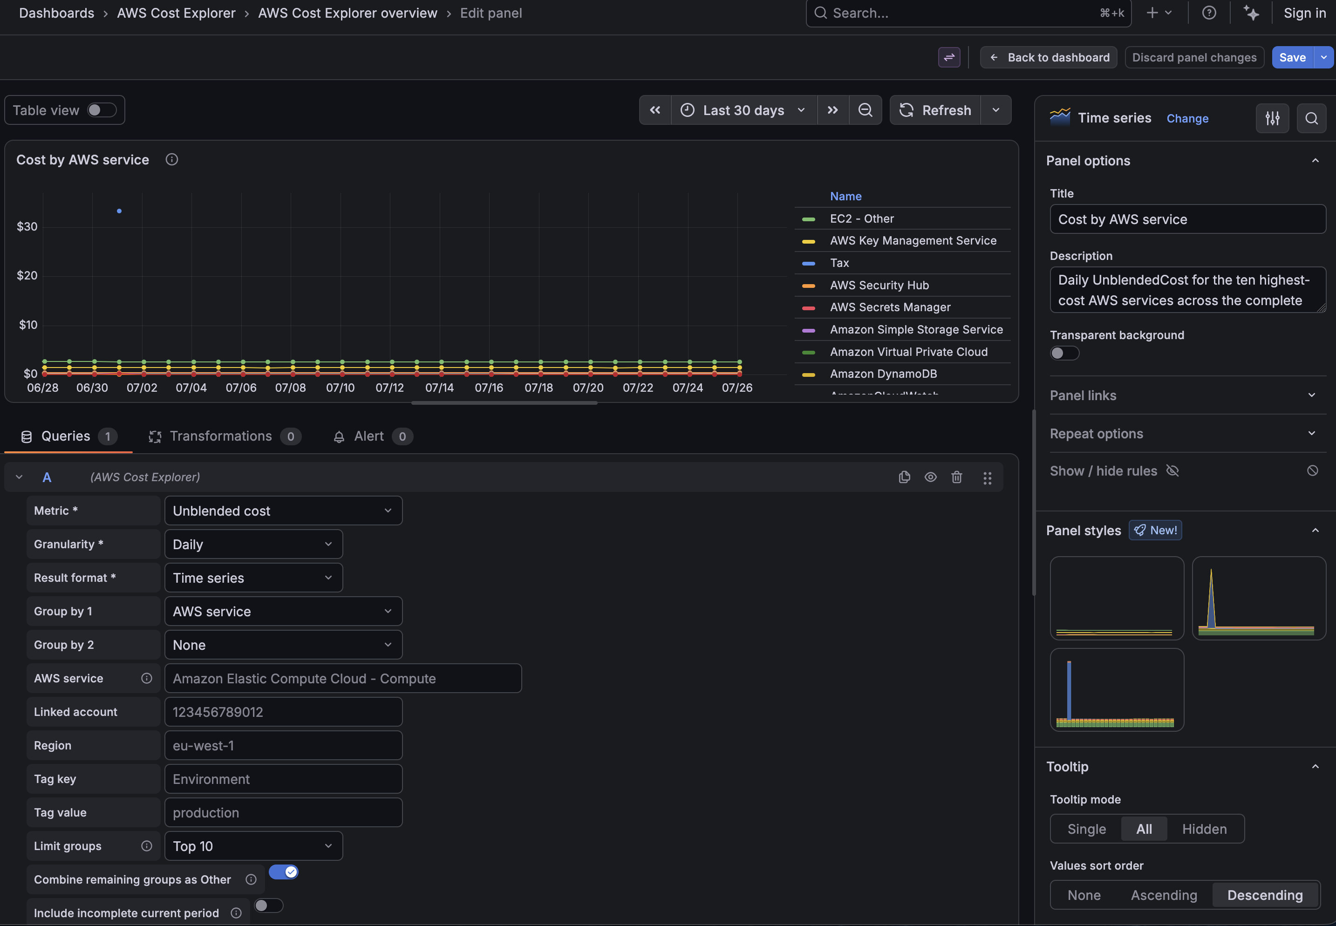This screenshot has height=926, width=1336.
Task: Enable Include incomplete current period
Action: (269, 906)
